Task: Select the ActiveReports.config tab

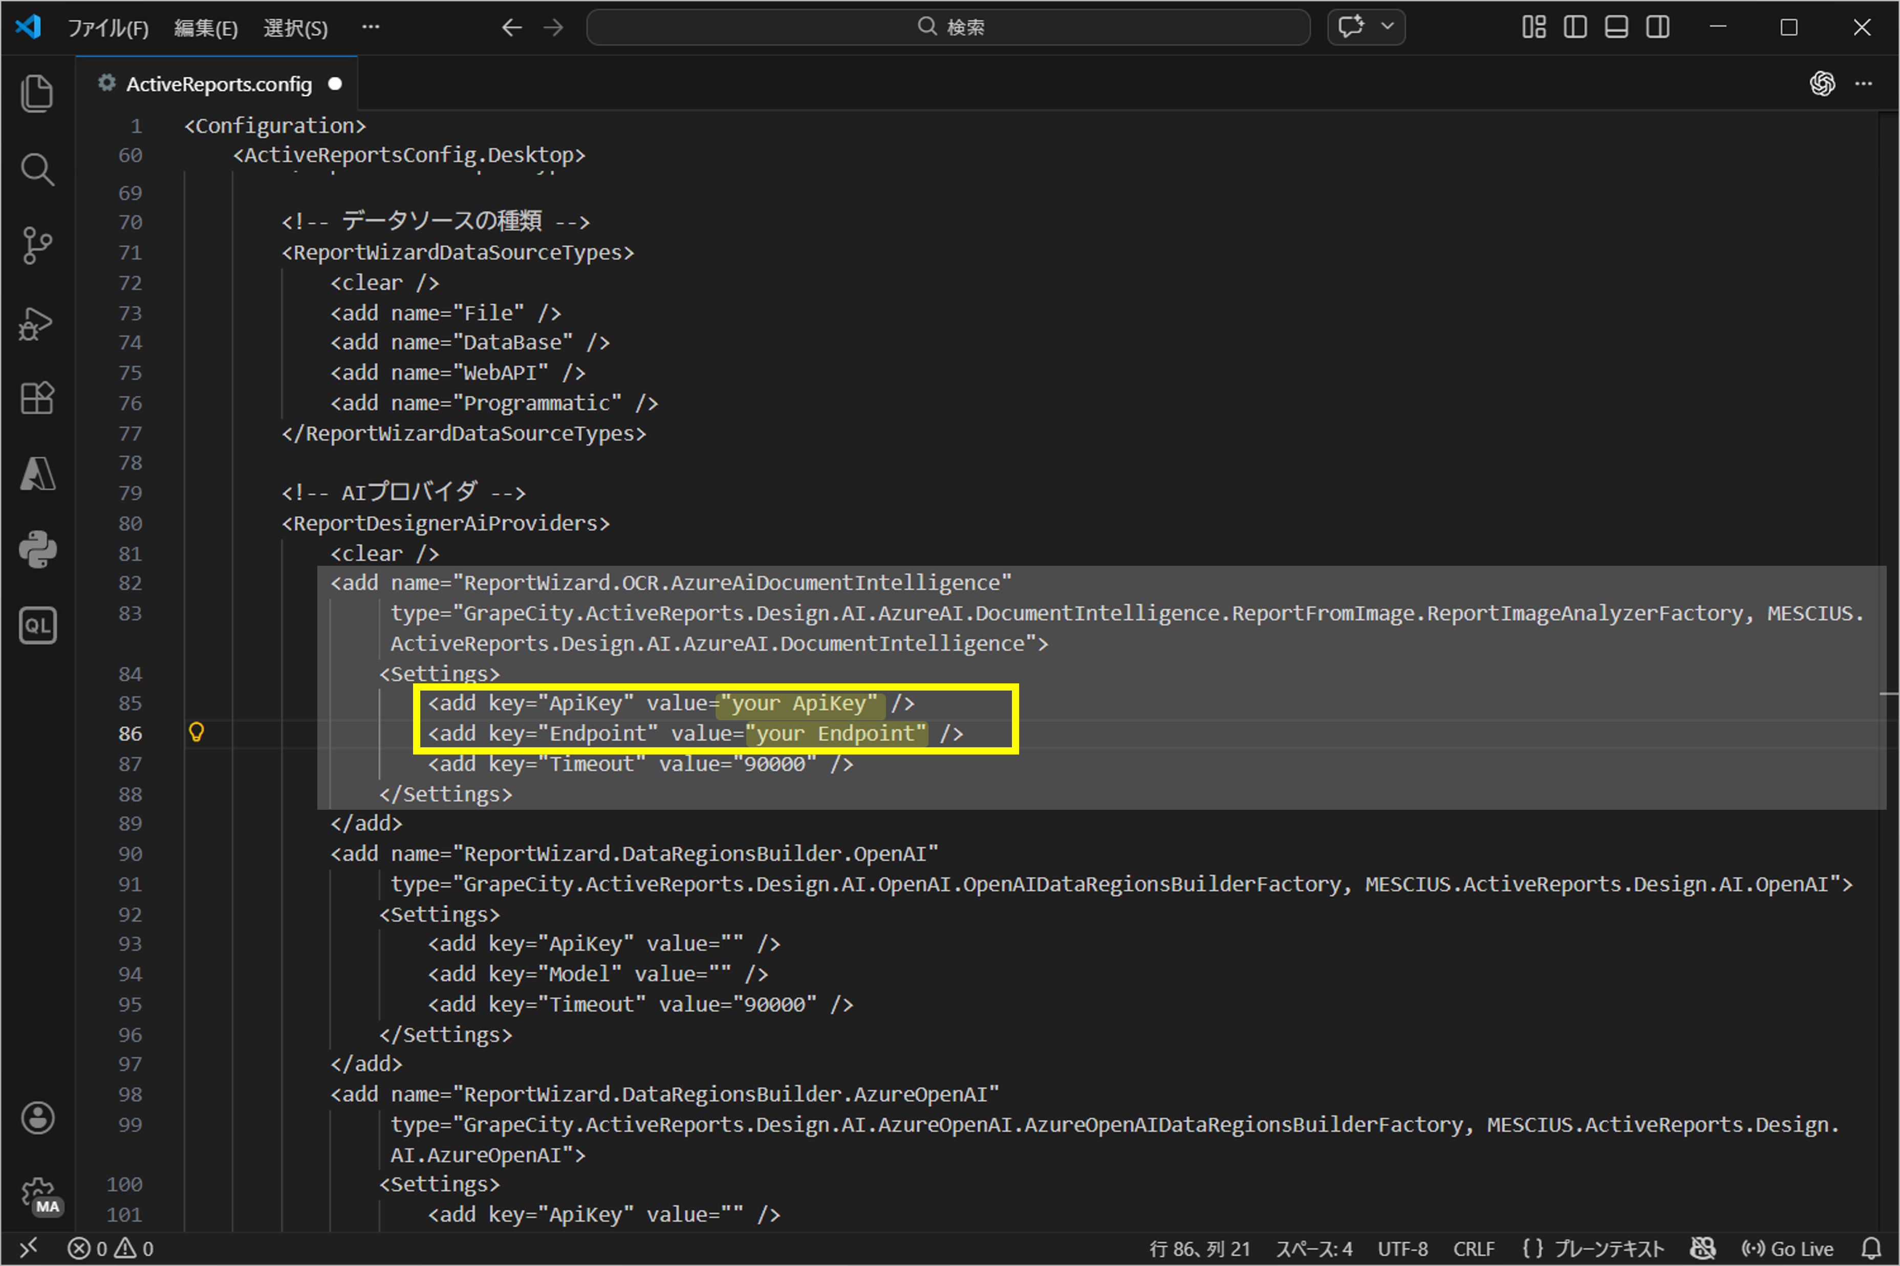Action: [x=218, y=83]
